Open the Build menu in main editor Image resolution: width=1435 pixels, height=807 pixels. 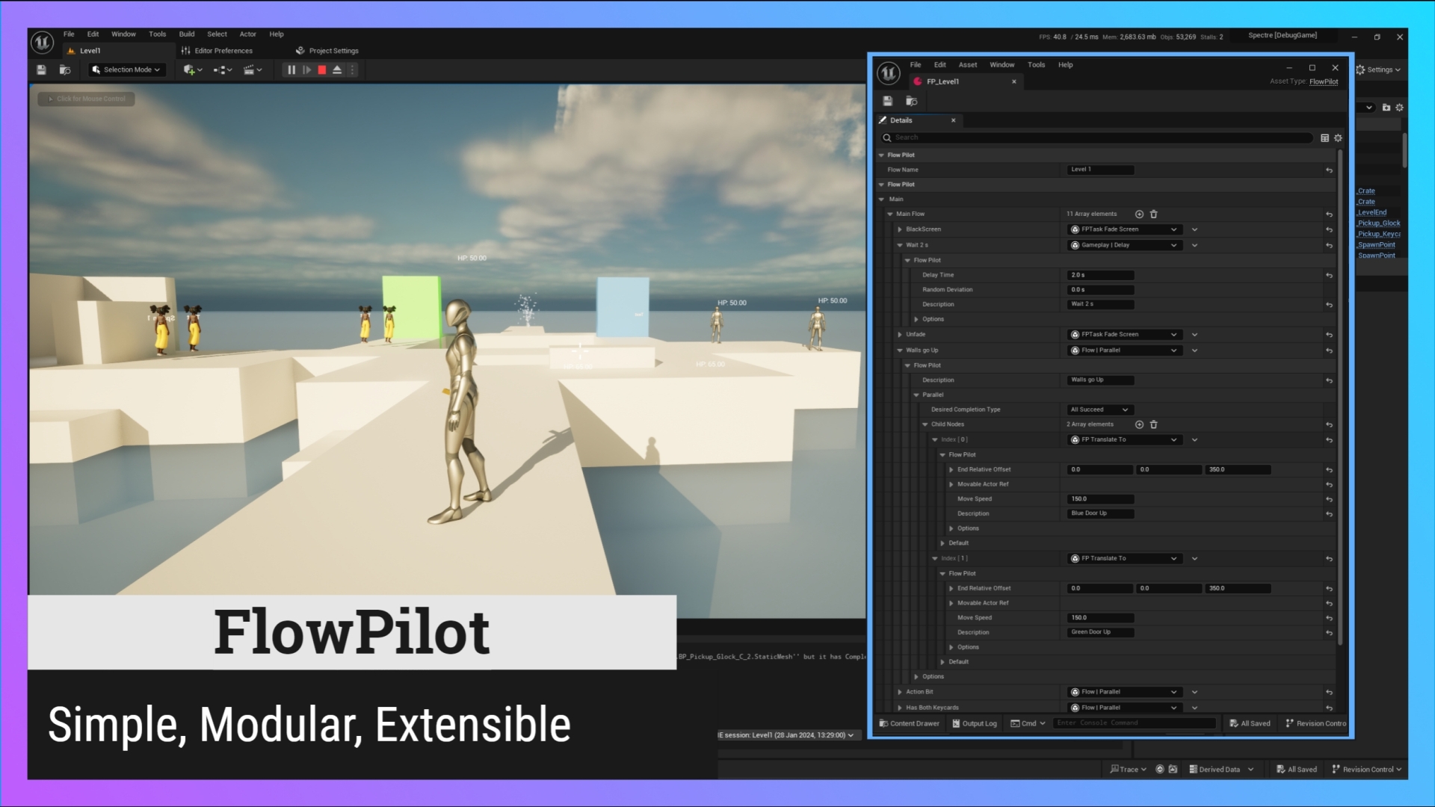coord(187,34)
